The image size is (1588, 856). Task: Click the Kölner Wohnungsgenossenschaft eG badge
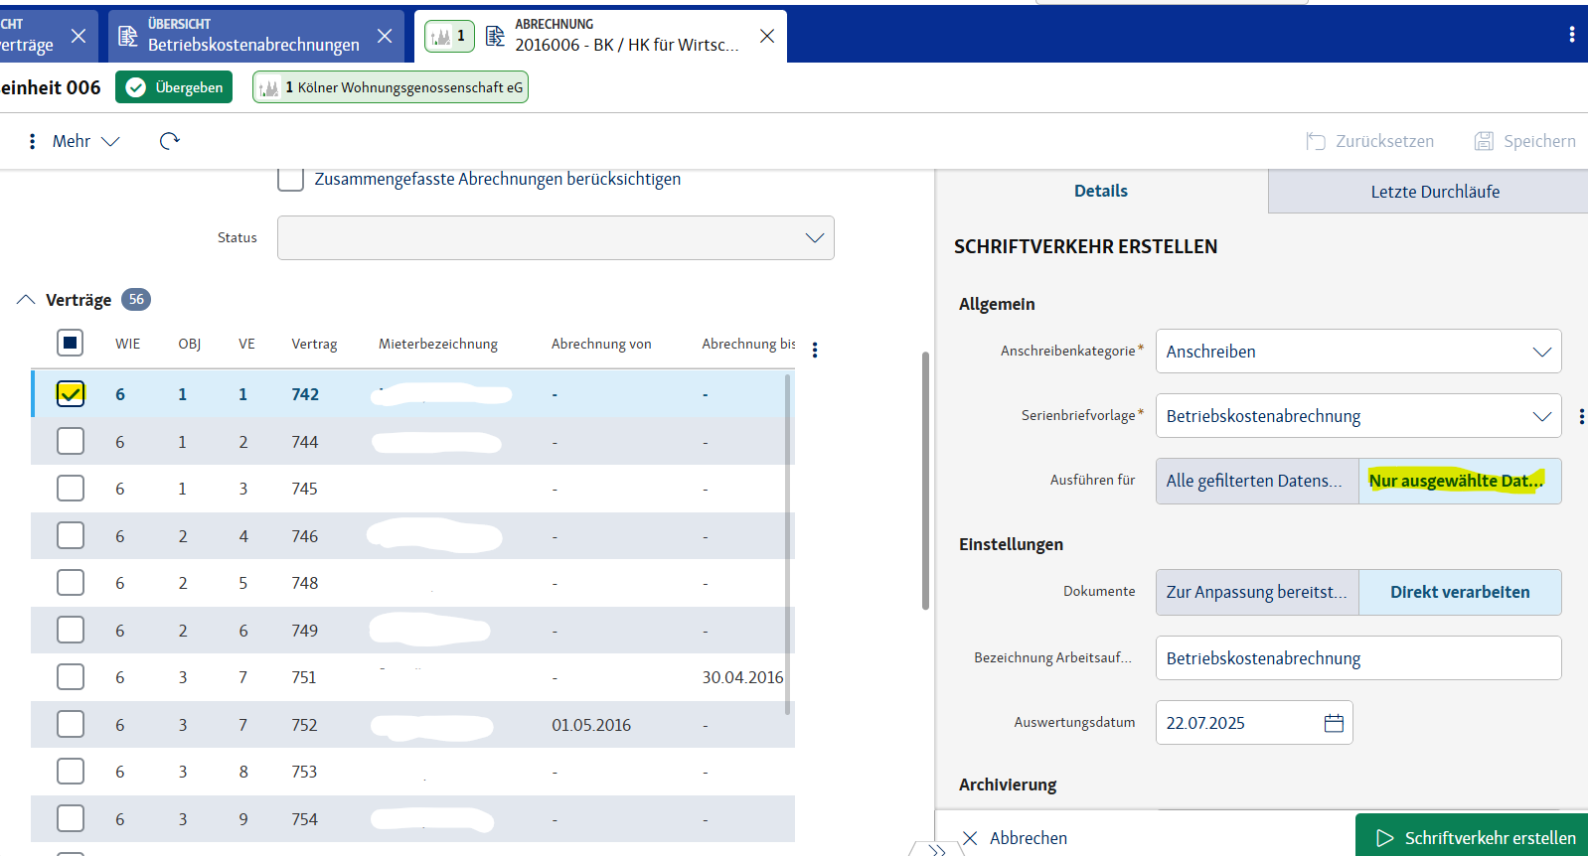(391, 87)
